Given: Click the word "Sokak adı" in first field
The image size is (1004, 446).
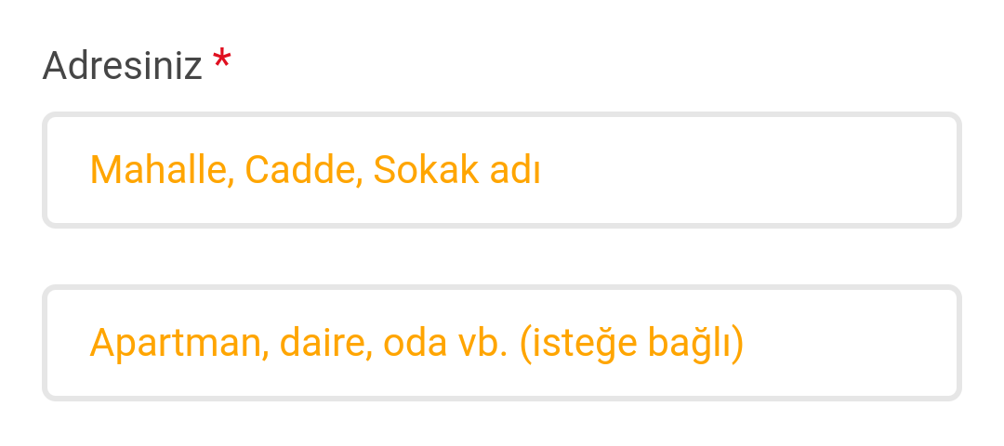Looking at the screenshot, I should tap(456, 170).
